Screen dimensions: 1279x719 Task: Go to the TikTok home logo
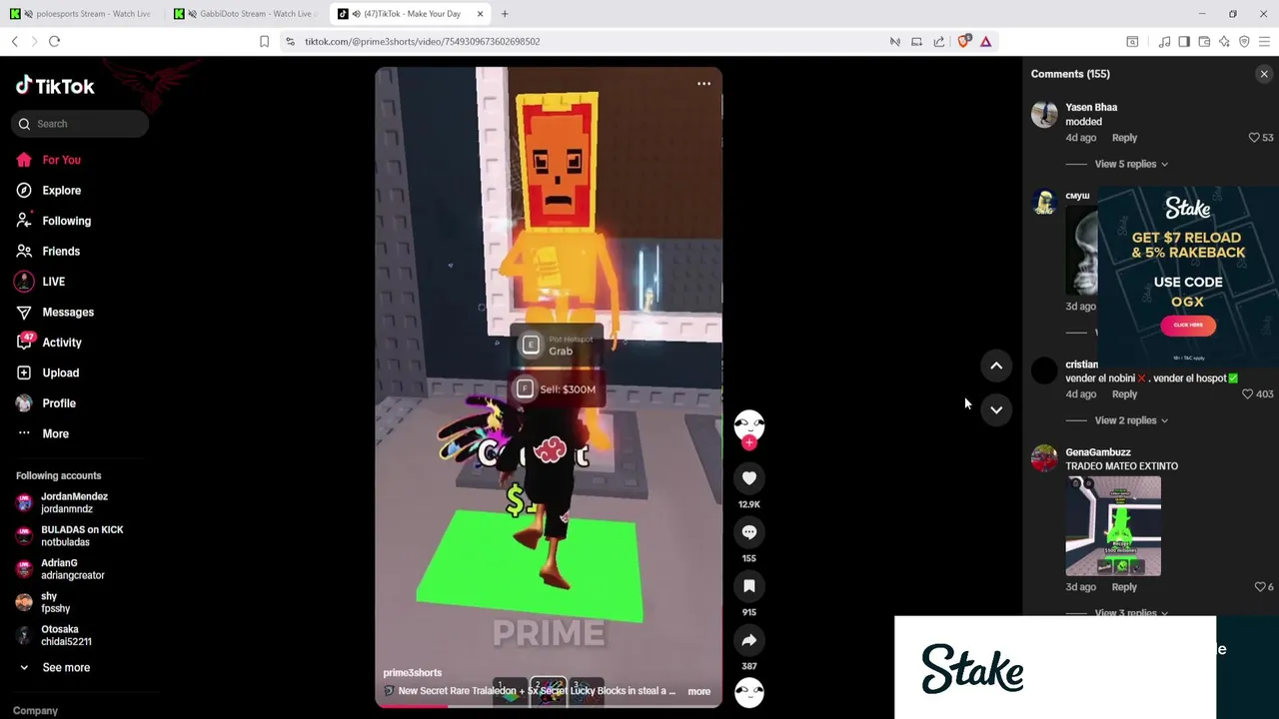click(x=55, y=86)
